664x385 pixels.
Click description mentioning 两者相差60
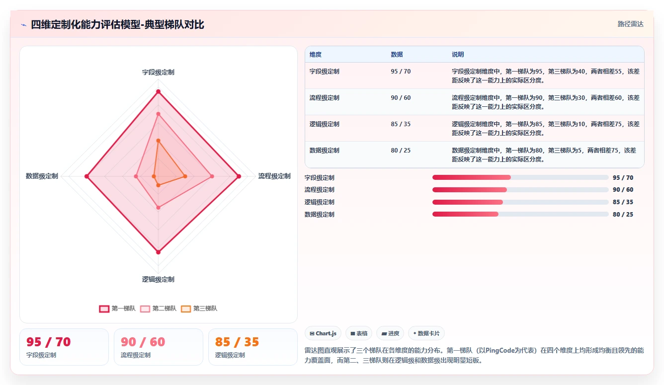(x=546, y=102)
